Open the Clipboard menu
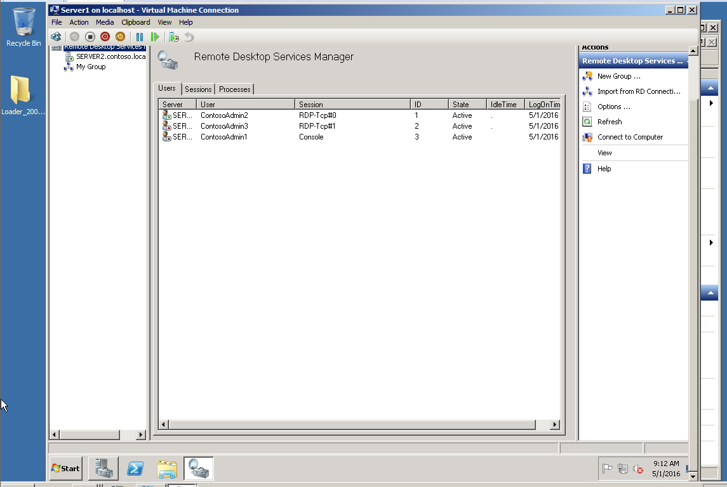This screenshot has width=727, height=487. (135, 22)
